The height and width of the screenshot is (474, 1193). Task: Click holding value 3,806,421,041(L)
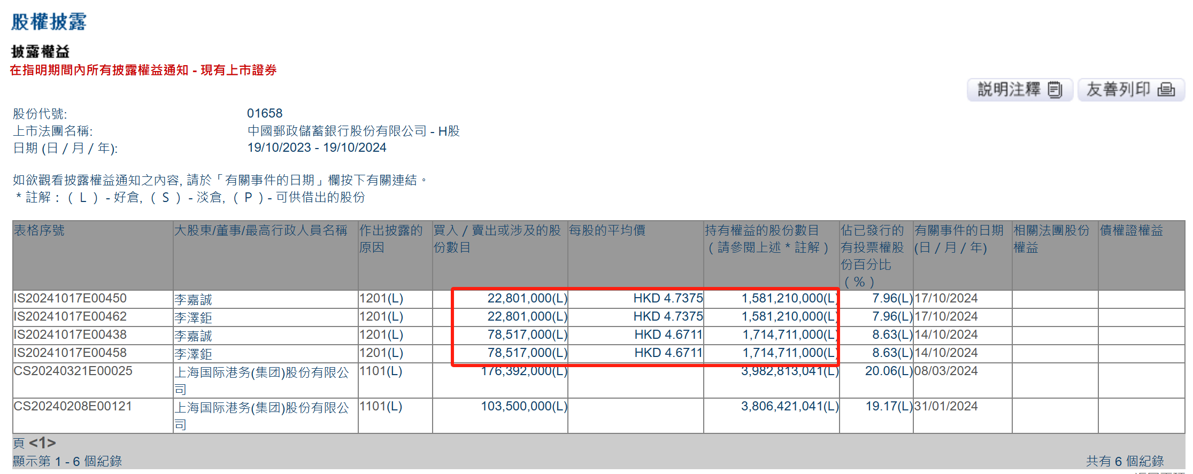[790, 406]
